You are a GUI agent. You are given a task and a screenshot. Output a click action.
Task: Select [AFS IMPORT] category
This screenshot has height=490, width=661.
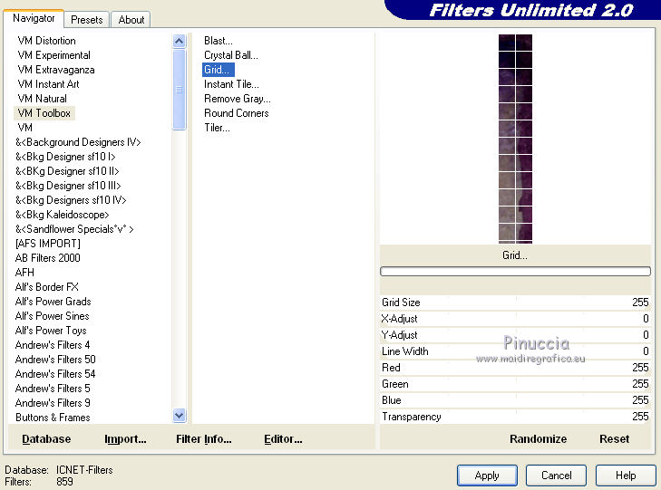(x=48, y=244)
